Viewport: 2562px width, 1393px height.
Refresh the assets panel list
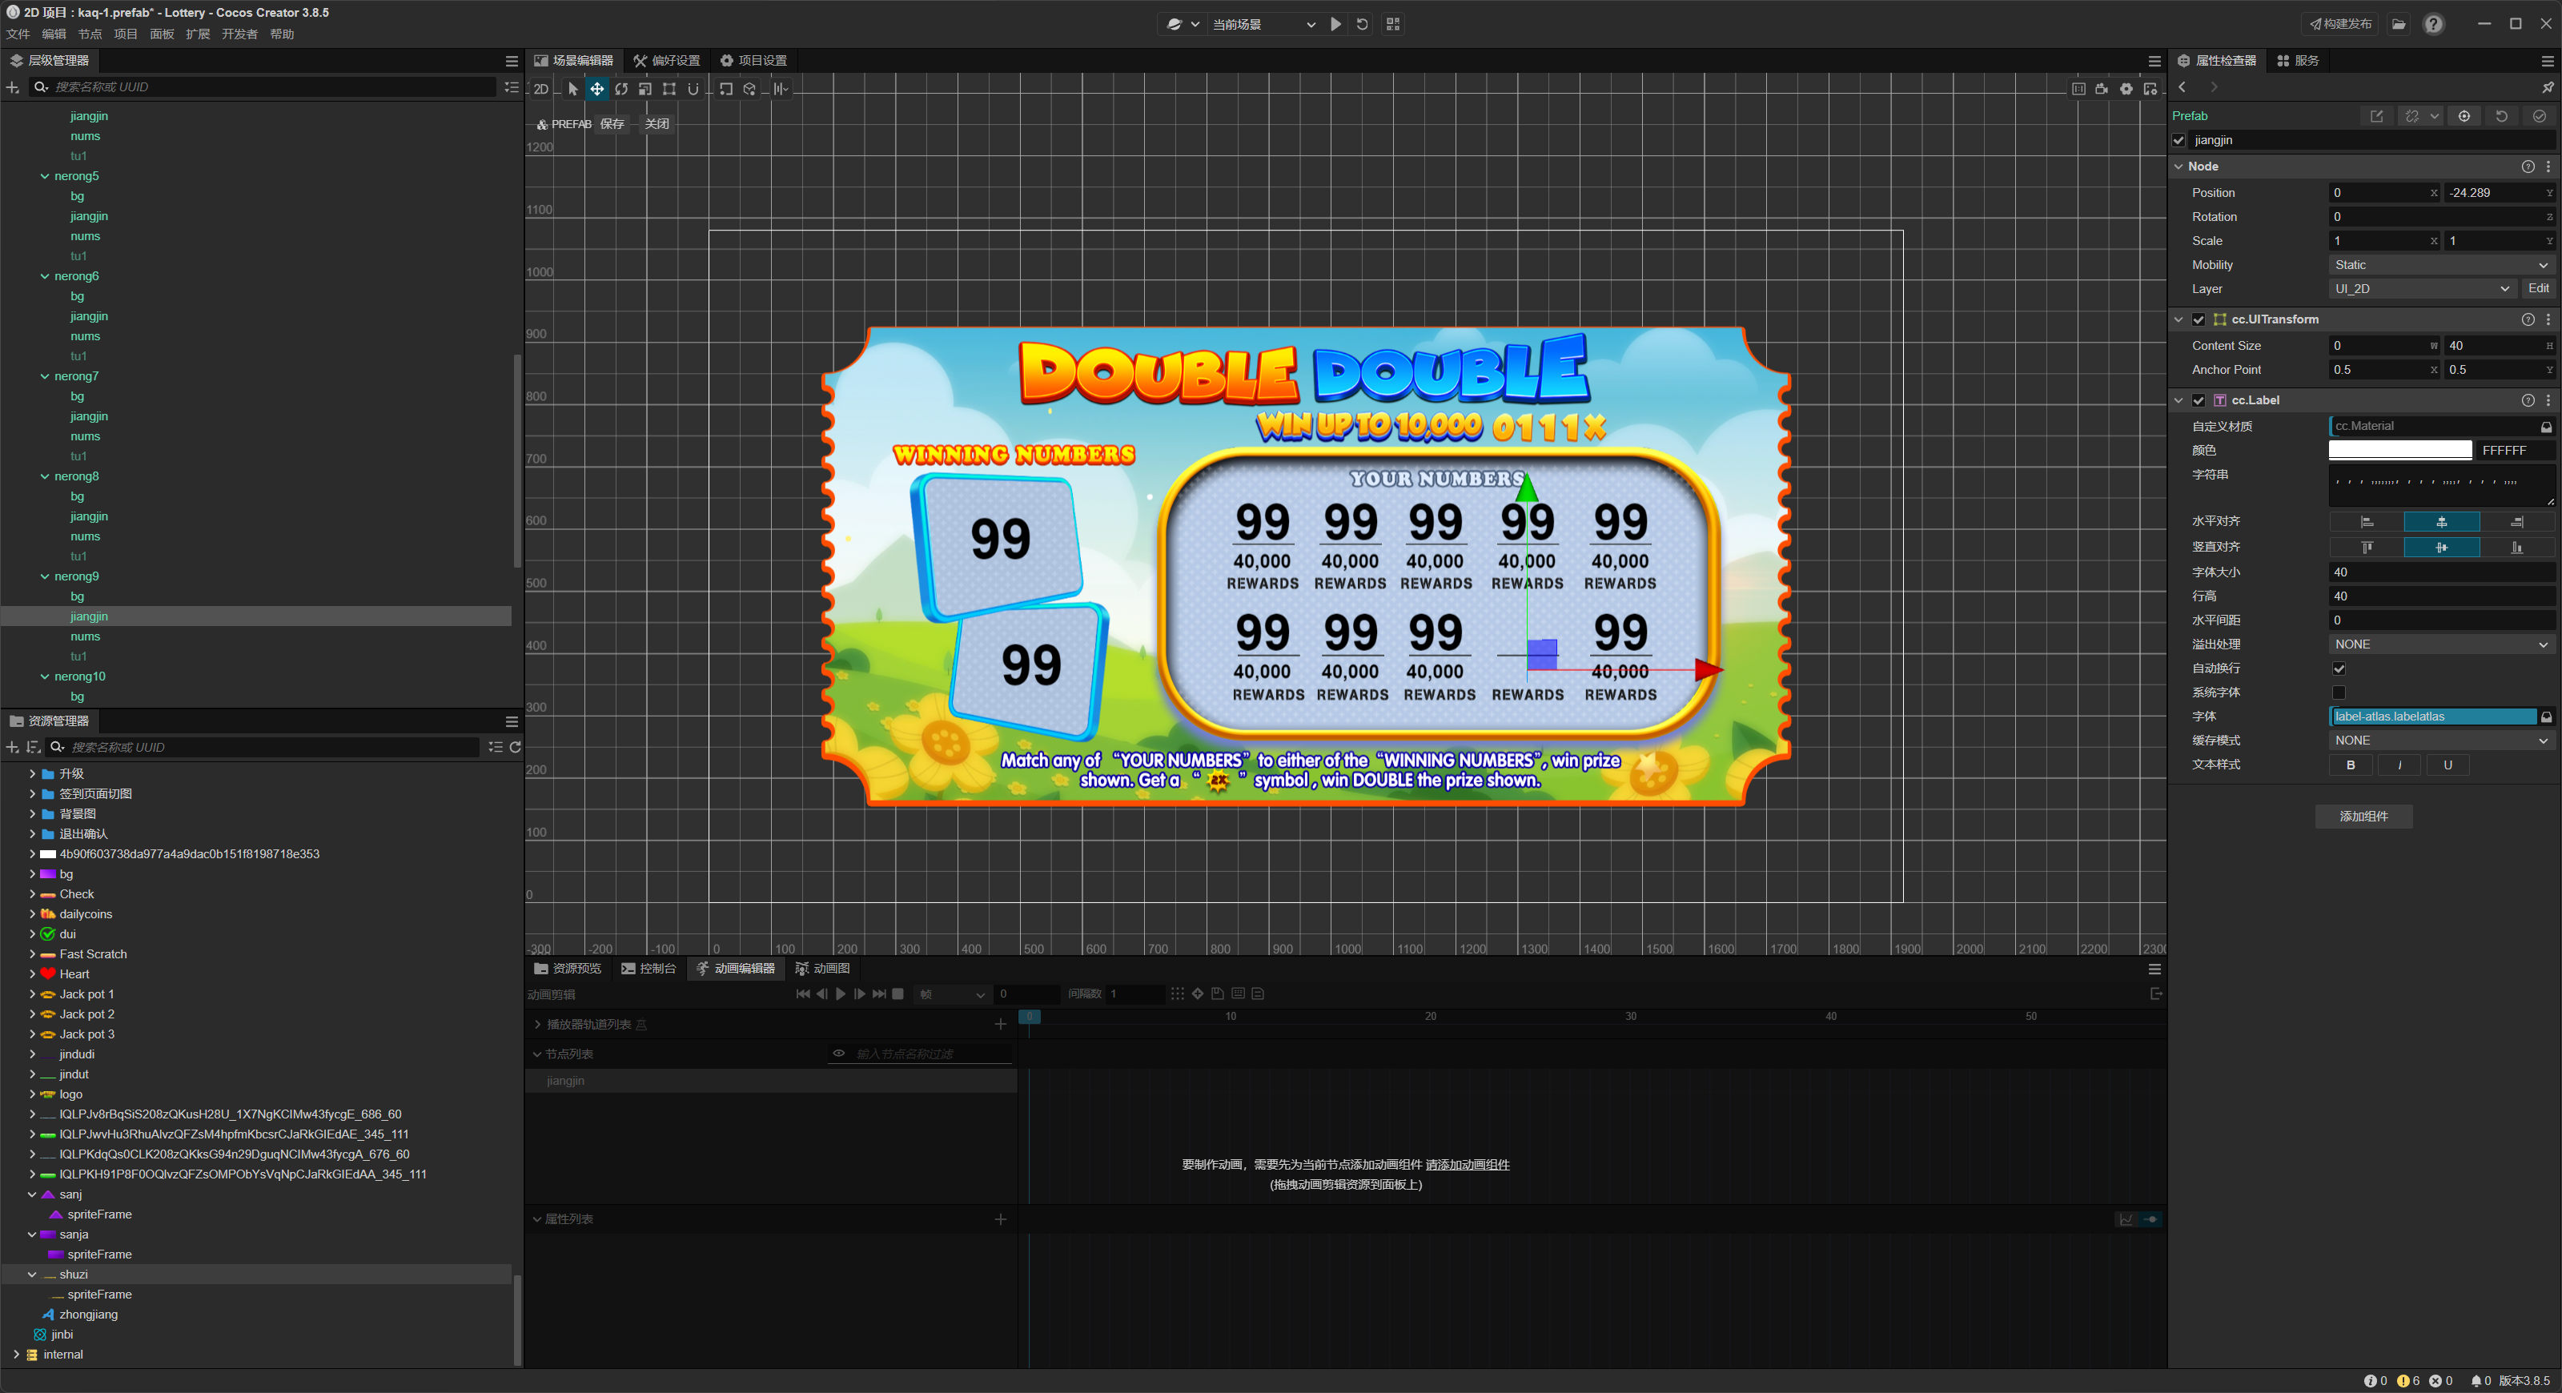tap(515, 748)
